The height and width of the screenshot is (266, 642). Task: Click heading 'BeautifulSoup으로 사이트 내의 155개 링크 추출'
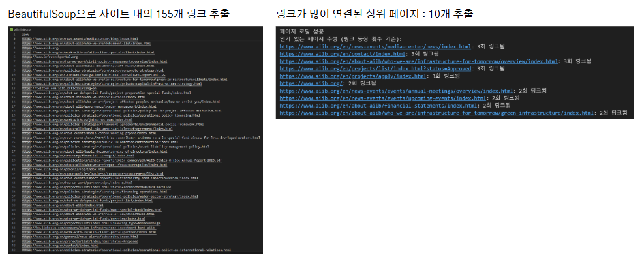(x=119, y=14)
